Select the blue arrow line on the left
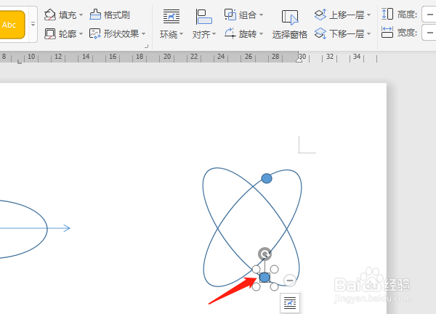The image size is (436, 314). pos(35,228)
